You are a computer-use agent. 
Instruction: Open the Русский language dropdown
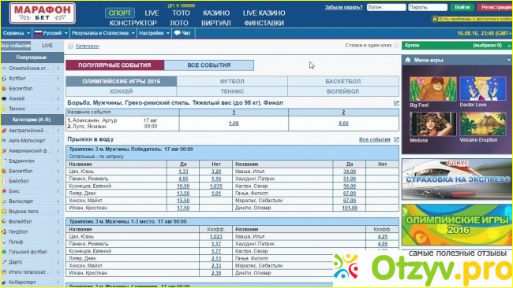(51, 33)
